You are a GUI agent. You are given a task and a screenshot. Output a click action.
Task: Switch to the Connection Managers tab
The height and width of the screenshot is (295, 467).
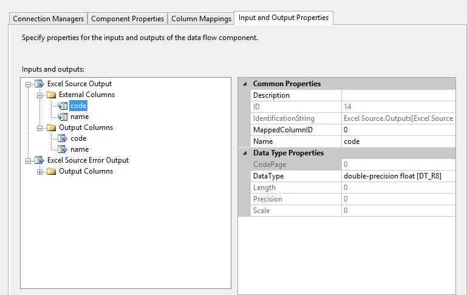coord(49,19)
